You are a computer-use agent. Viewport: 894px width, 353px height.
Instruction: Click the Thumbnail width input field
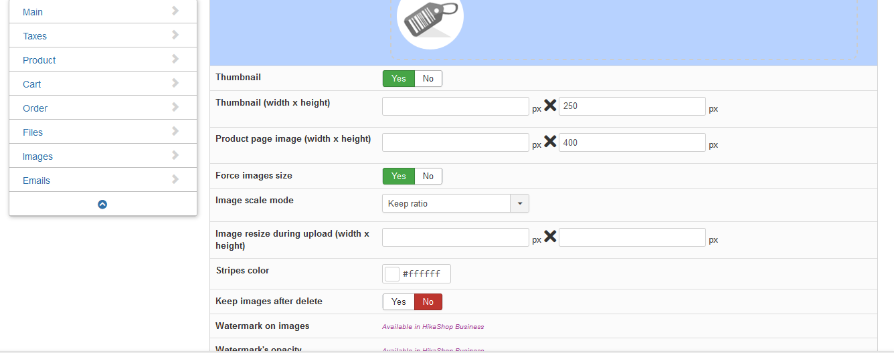[455, 106]
